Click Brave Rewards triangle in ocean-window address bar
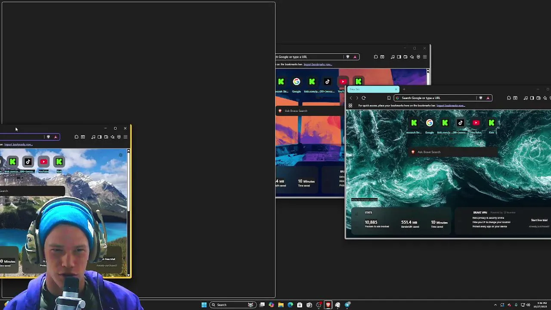Viewport: 551px width, 310px height. point(488,98)
